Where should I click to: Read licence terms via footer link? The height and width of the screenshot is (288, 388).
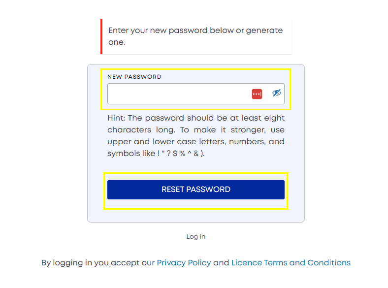click(291, 262)
